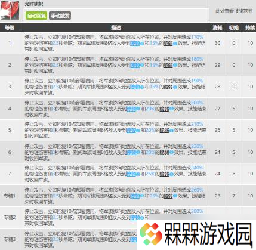
Task: Click the info icon after 停顿 in level 2 row
Action: pos(142,65)
